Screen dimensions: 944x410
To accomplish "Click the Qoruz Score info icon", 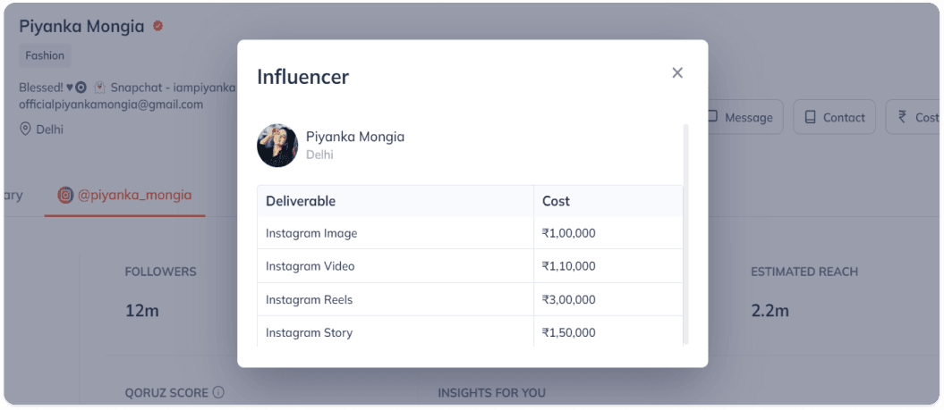I will point(218,392).
